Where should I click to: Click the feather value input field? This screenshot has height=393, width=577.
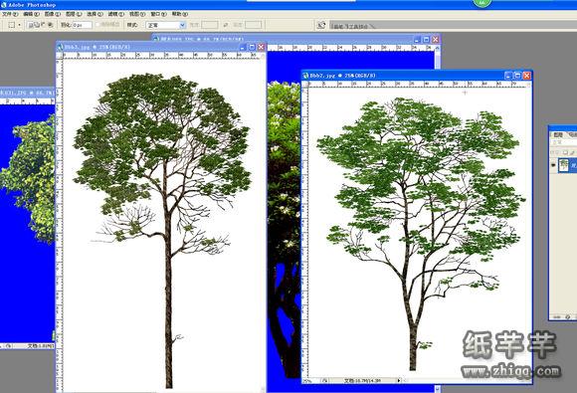tap(82, 25)
